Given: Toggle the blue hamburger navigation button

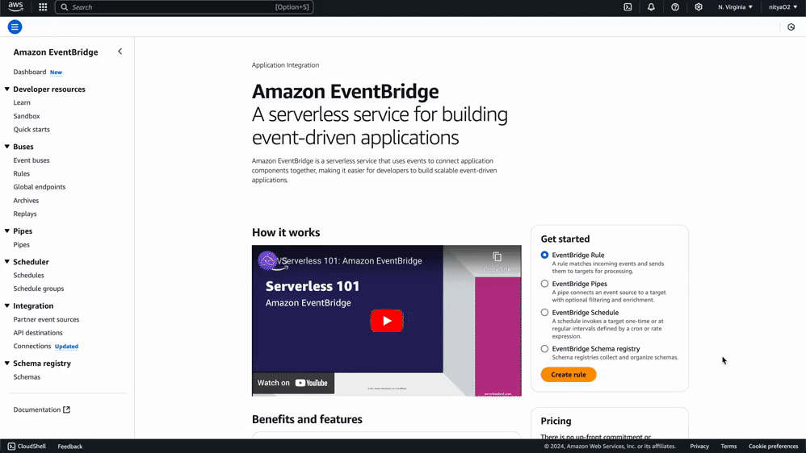Looking at the screenshot, I should 15,27.
